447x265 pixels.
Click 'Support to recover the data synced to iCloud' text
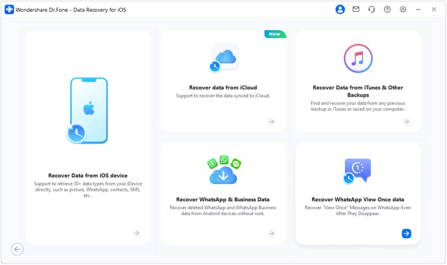point(223,96)
